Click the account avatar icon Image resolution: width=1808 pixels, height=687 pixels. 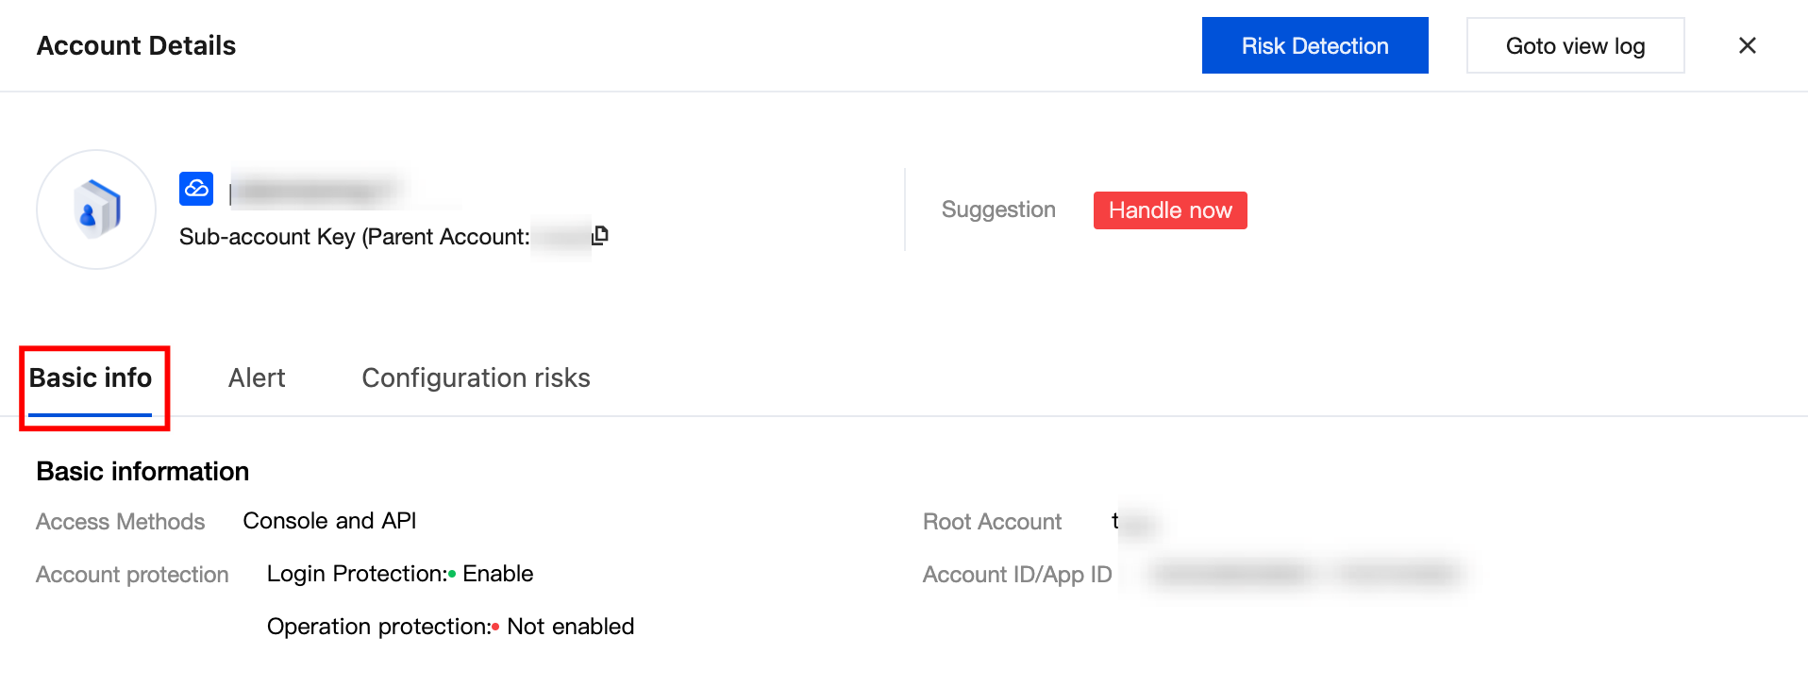96,209
